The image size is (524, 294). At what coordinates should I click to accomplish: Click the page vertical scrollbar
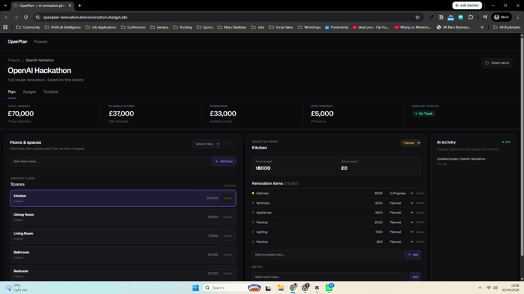(x=521, y=145)
